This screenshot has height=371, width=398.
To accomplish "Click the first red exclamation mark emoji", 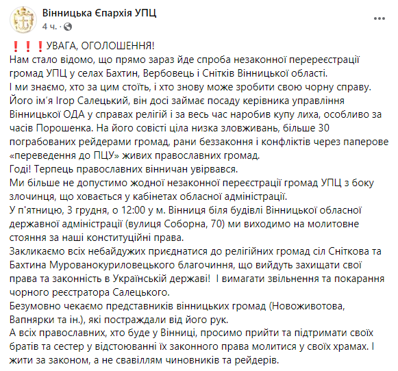I will 16,46.
